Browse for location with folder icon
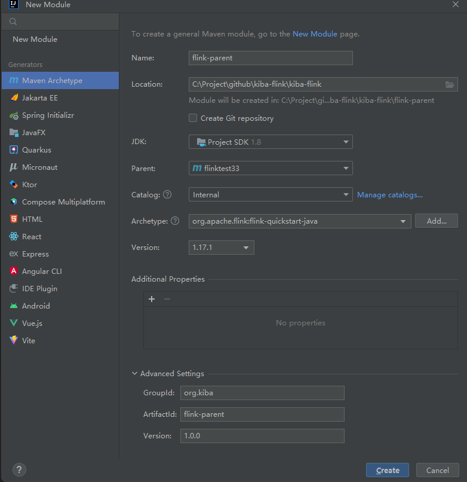This screenshot has width=467, height=482. click(x=450, y=84)
